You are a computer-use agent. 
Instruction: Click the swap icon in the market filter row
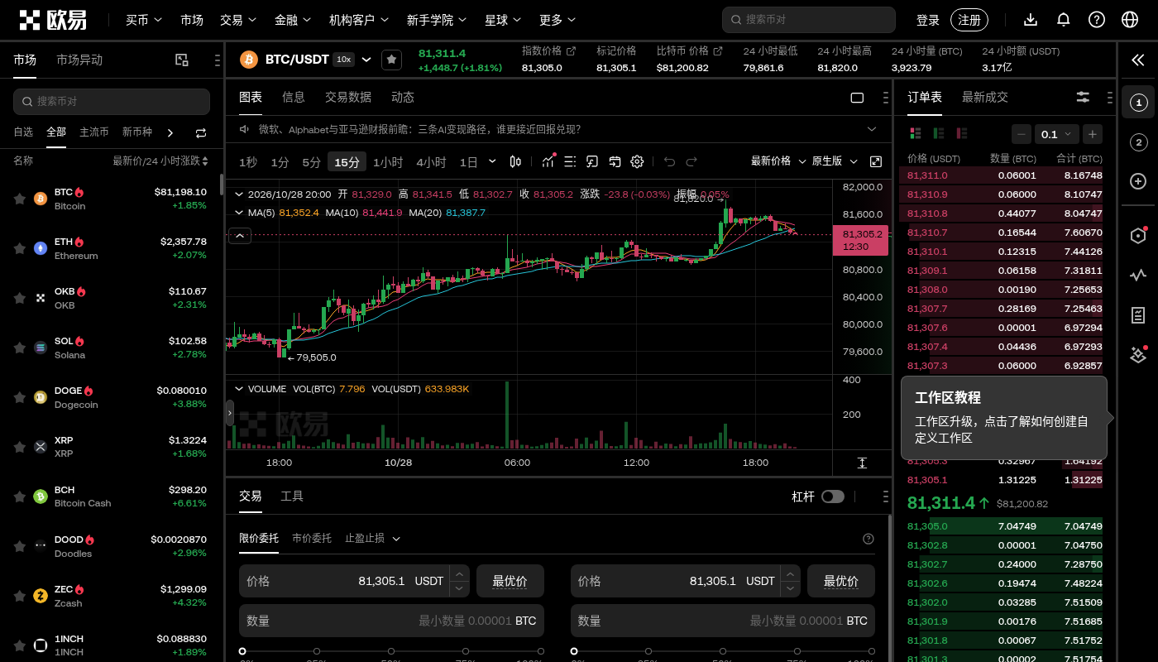(x=201, y=132)
